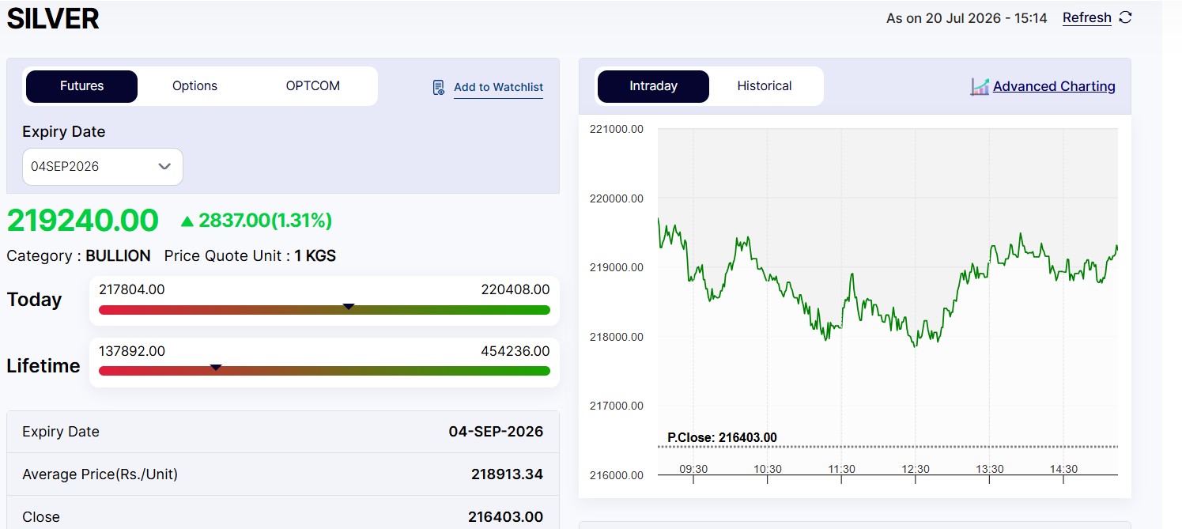
Task: Click the Today range marker triangle
Action: coord(348,305)
